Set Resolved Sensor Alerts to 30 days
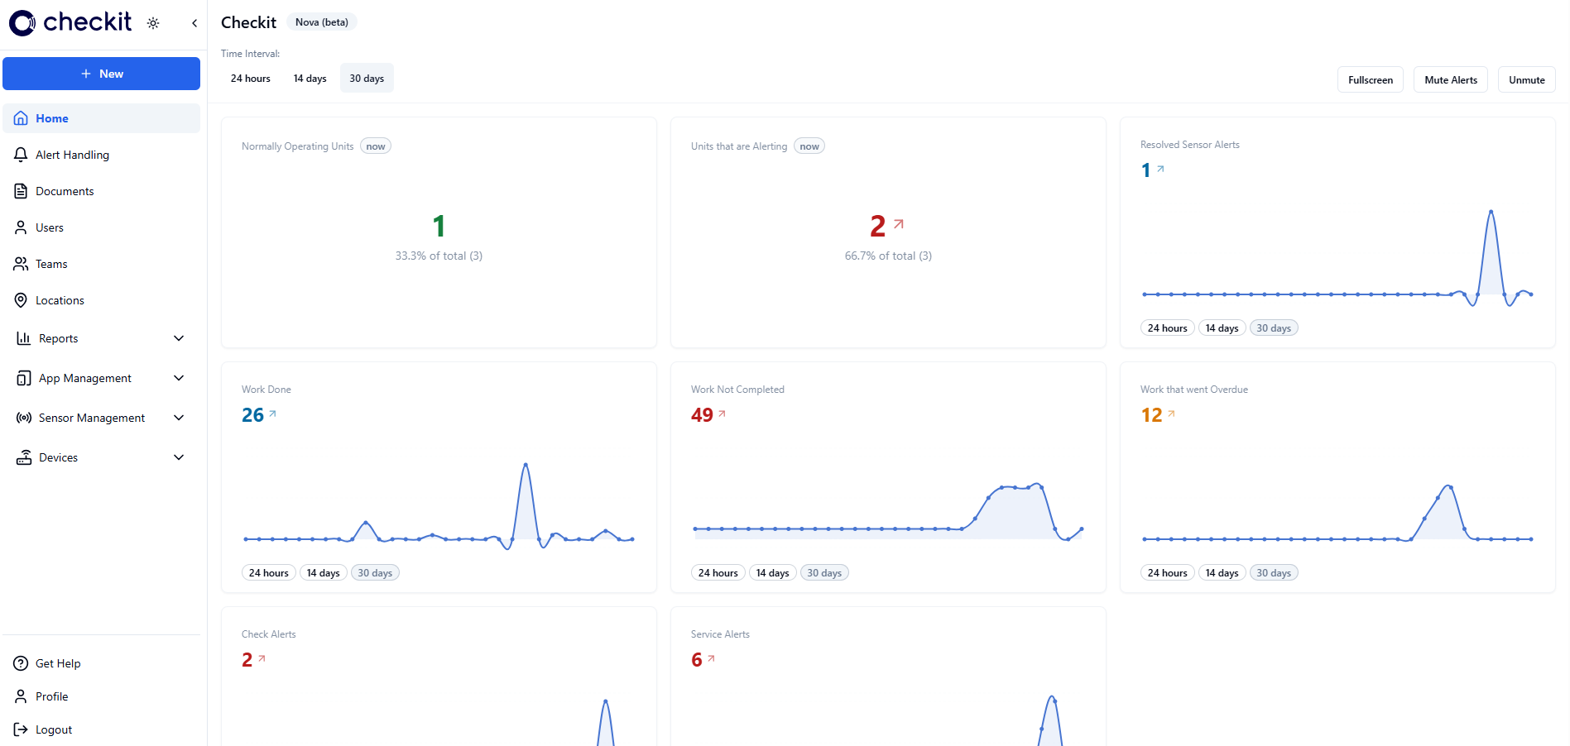This screenshot has width=1570, height=746. (x=1274, y=328)
